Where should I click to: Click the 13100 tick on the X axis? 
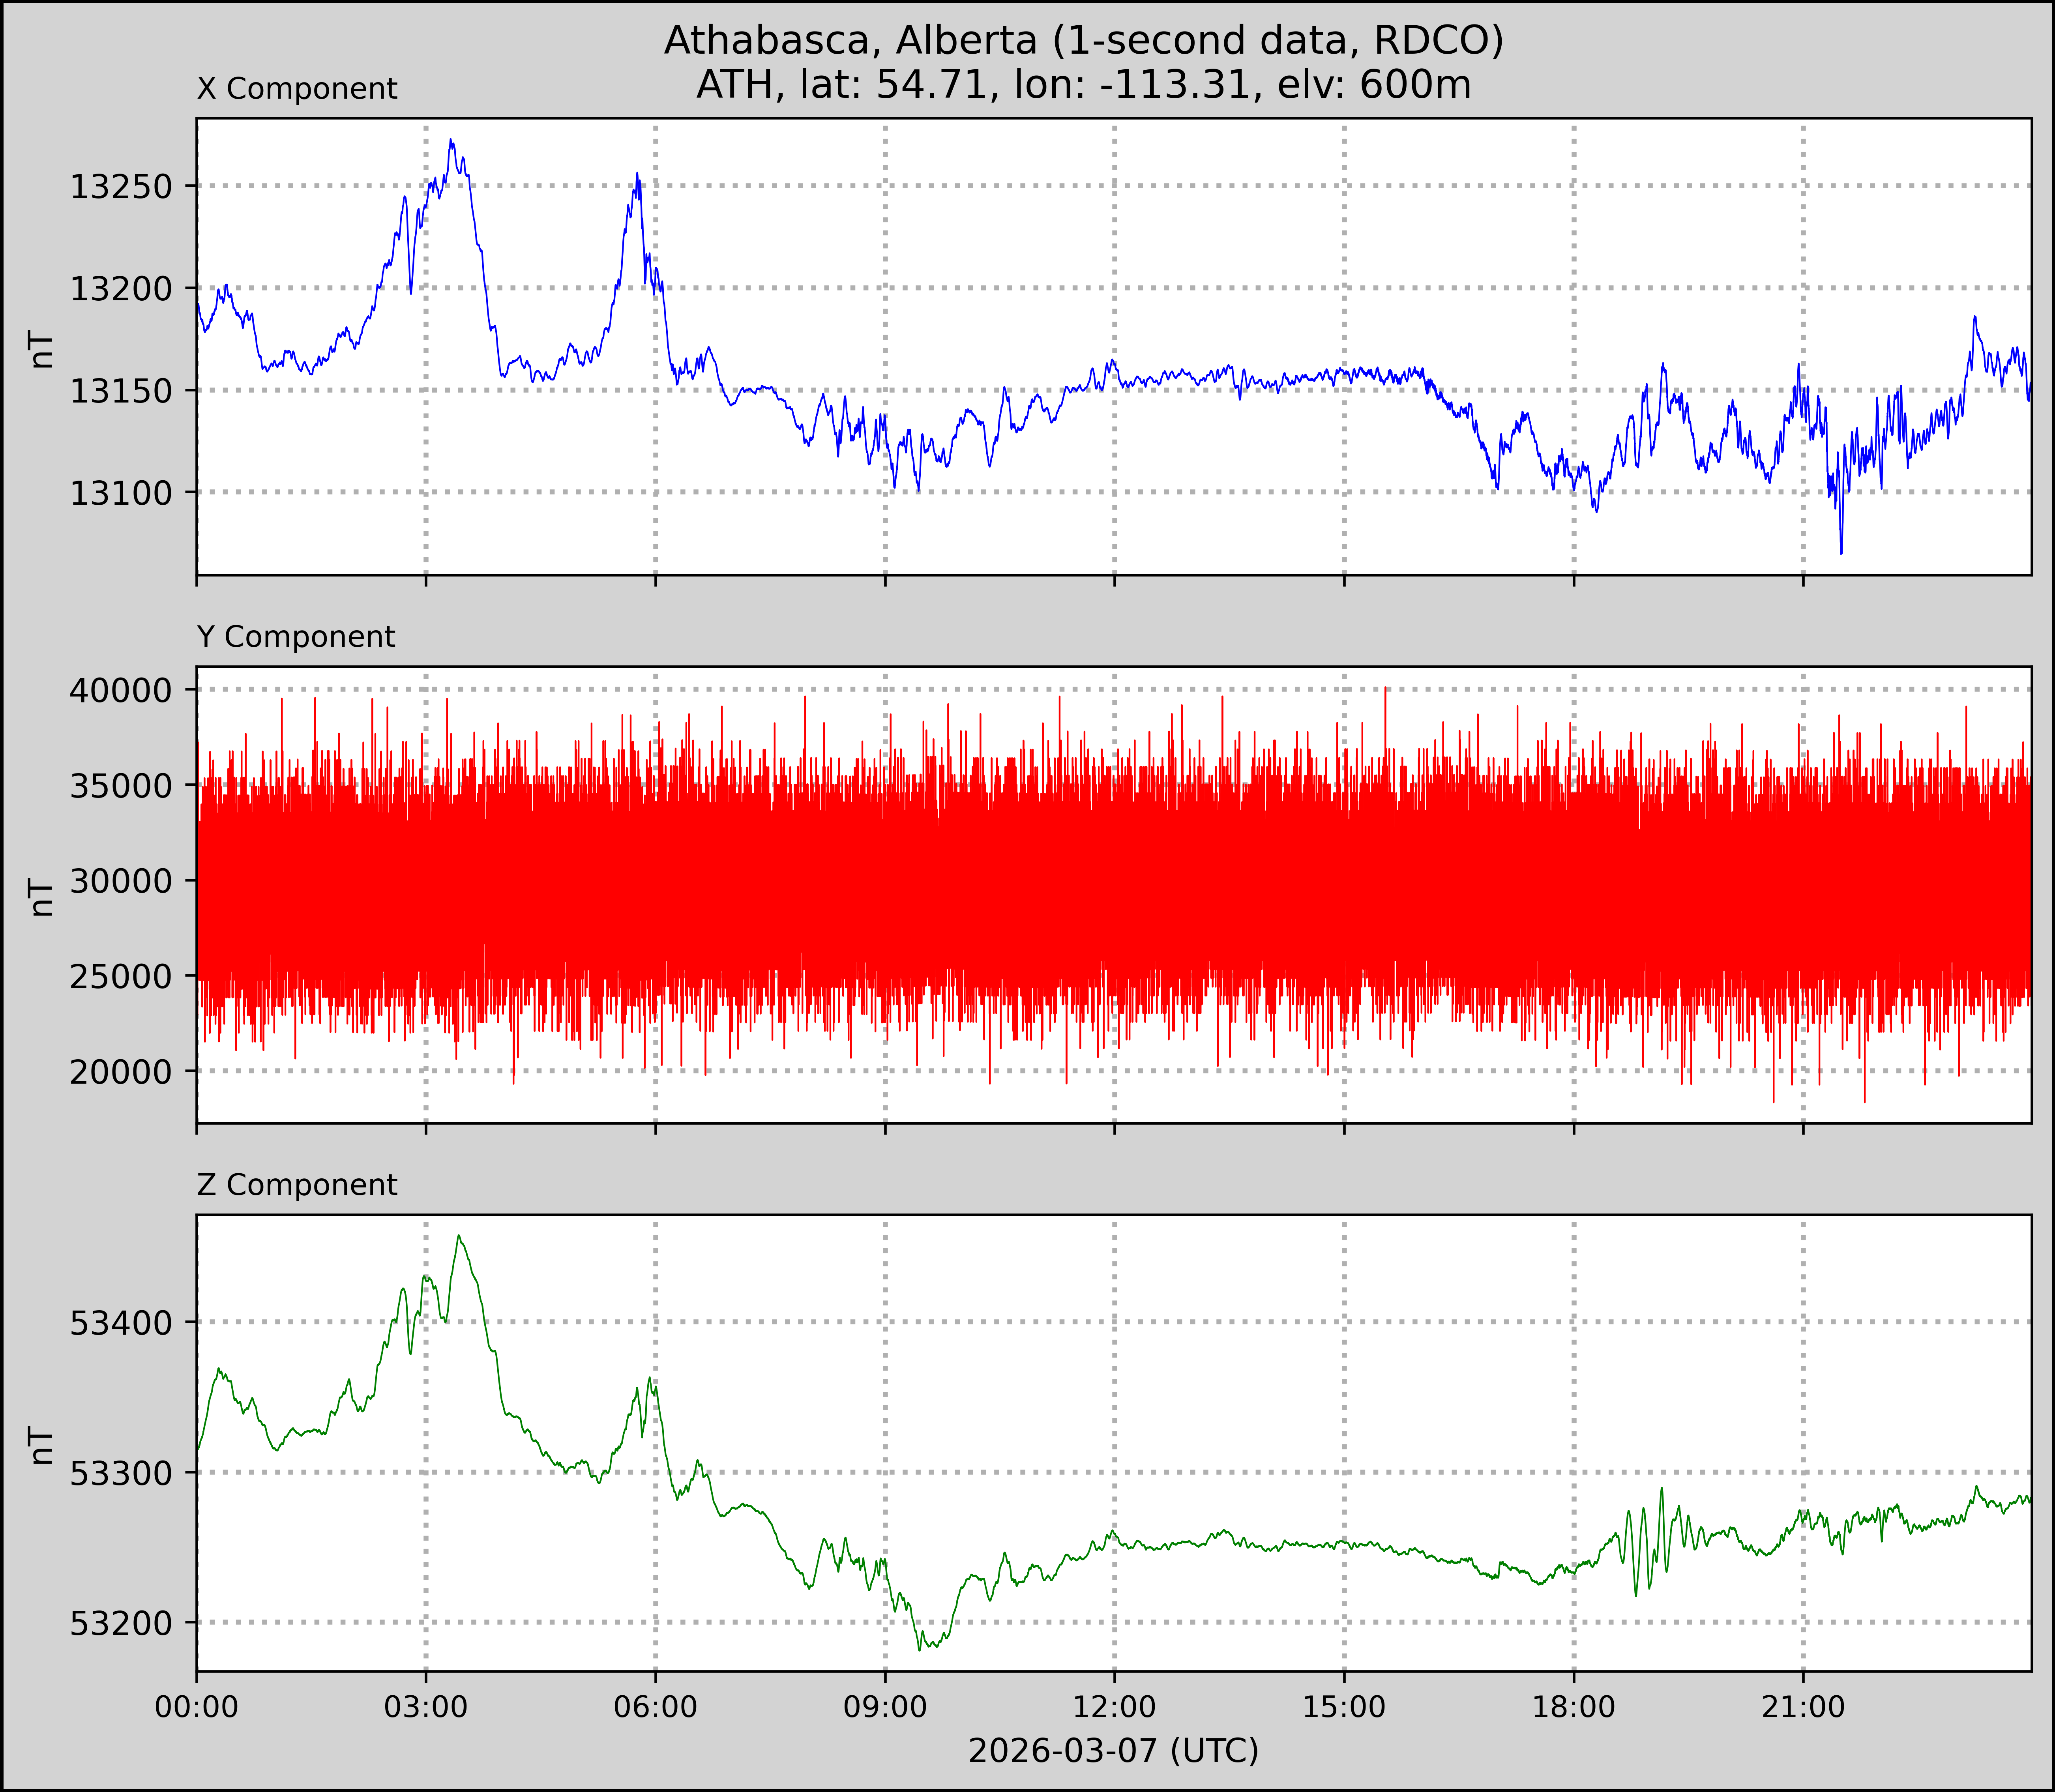click(x=120, y=493)
